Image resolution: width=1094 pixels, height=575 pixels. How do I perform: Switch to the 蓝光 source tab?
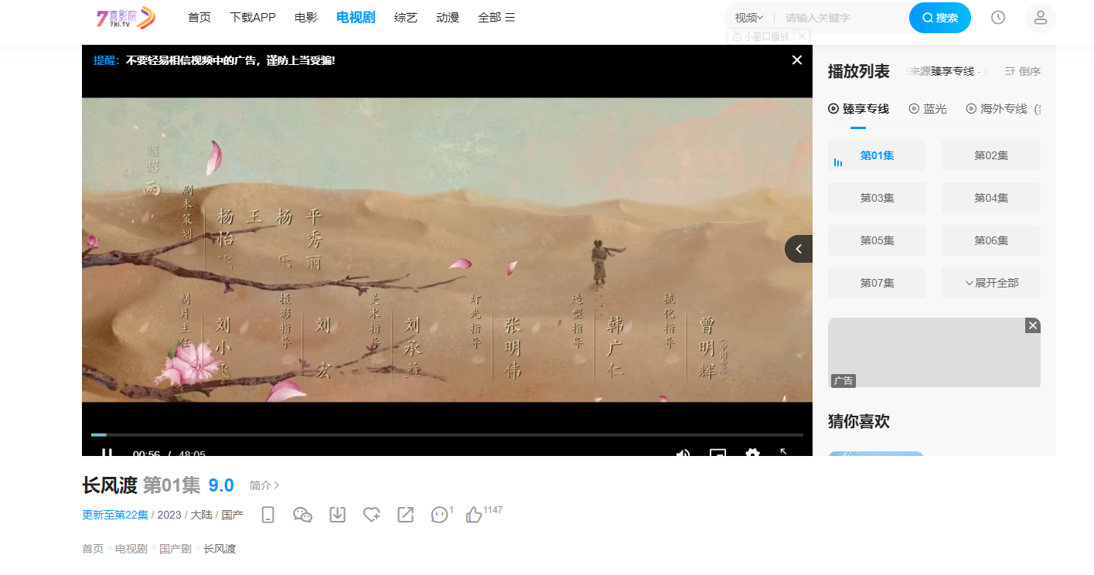pyautogui.click(x=928, y=109)
